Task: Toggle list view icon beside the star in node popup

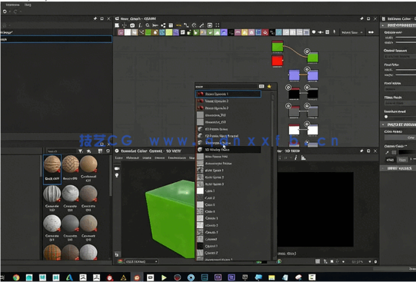Action: [x=261, y=86]
